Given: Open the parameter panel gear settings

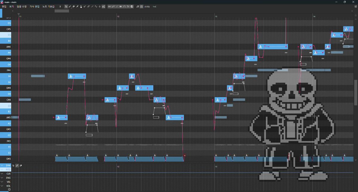Looking at the screenshot, I should pyautogui.click(x=9, y=189).
